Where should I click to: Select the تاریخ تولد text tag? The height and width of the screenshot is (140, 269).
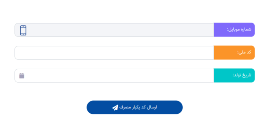point(242,75)
